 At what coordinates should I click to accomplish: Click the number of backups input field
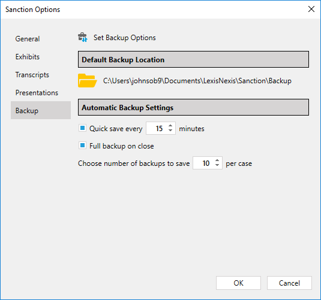204,163
